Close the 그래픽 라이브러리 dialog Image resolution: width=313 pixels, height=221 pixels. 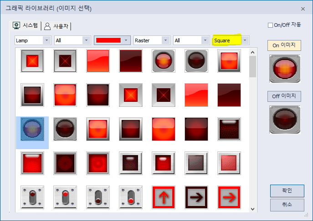pos(303,9)
